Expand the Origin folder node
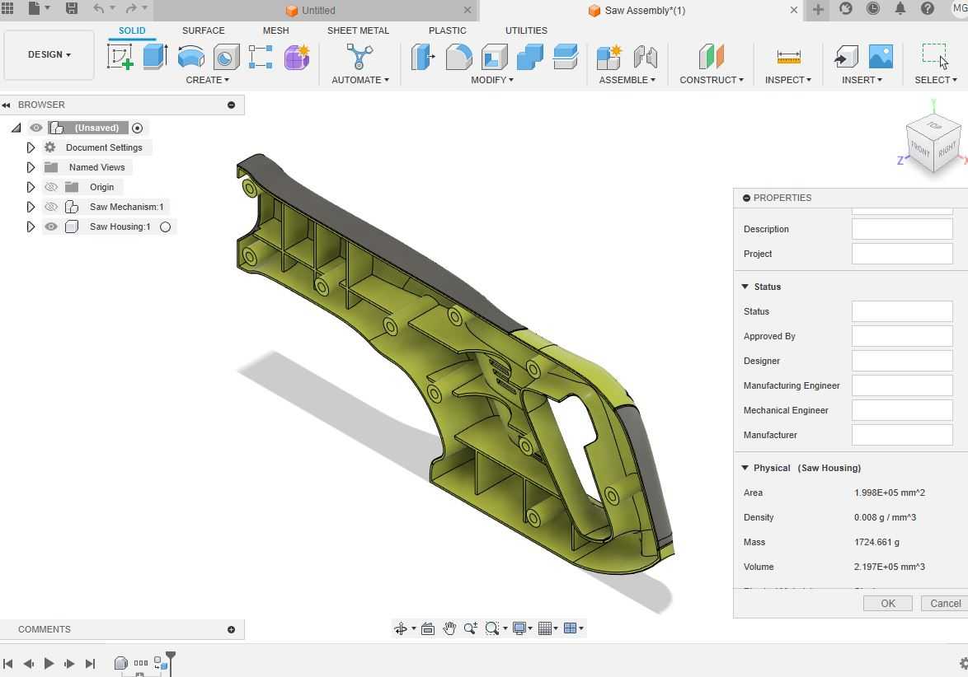968x677 pixels. [x=31, y=187]
